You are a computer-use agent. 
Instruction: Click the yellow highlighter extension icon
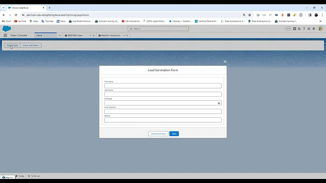(295, 15)
